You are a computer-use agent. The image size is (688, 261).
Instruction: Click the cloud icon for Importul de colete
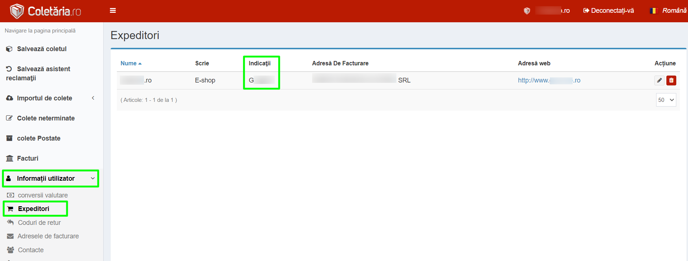[x=10, y=98]
